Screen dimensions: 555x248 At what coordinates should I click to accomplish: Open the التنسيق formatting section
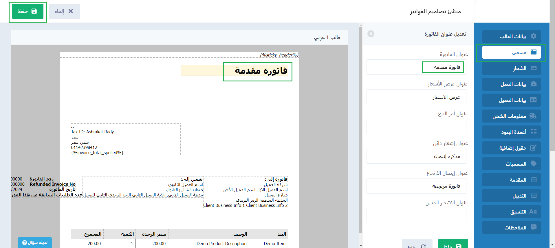coord(511,212)
